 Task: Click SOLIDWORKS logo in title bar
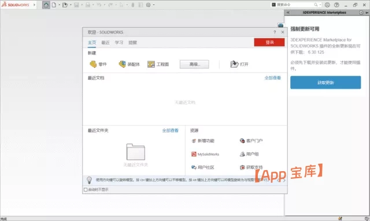click(x=16, y=5)
